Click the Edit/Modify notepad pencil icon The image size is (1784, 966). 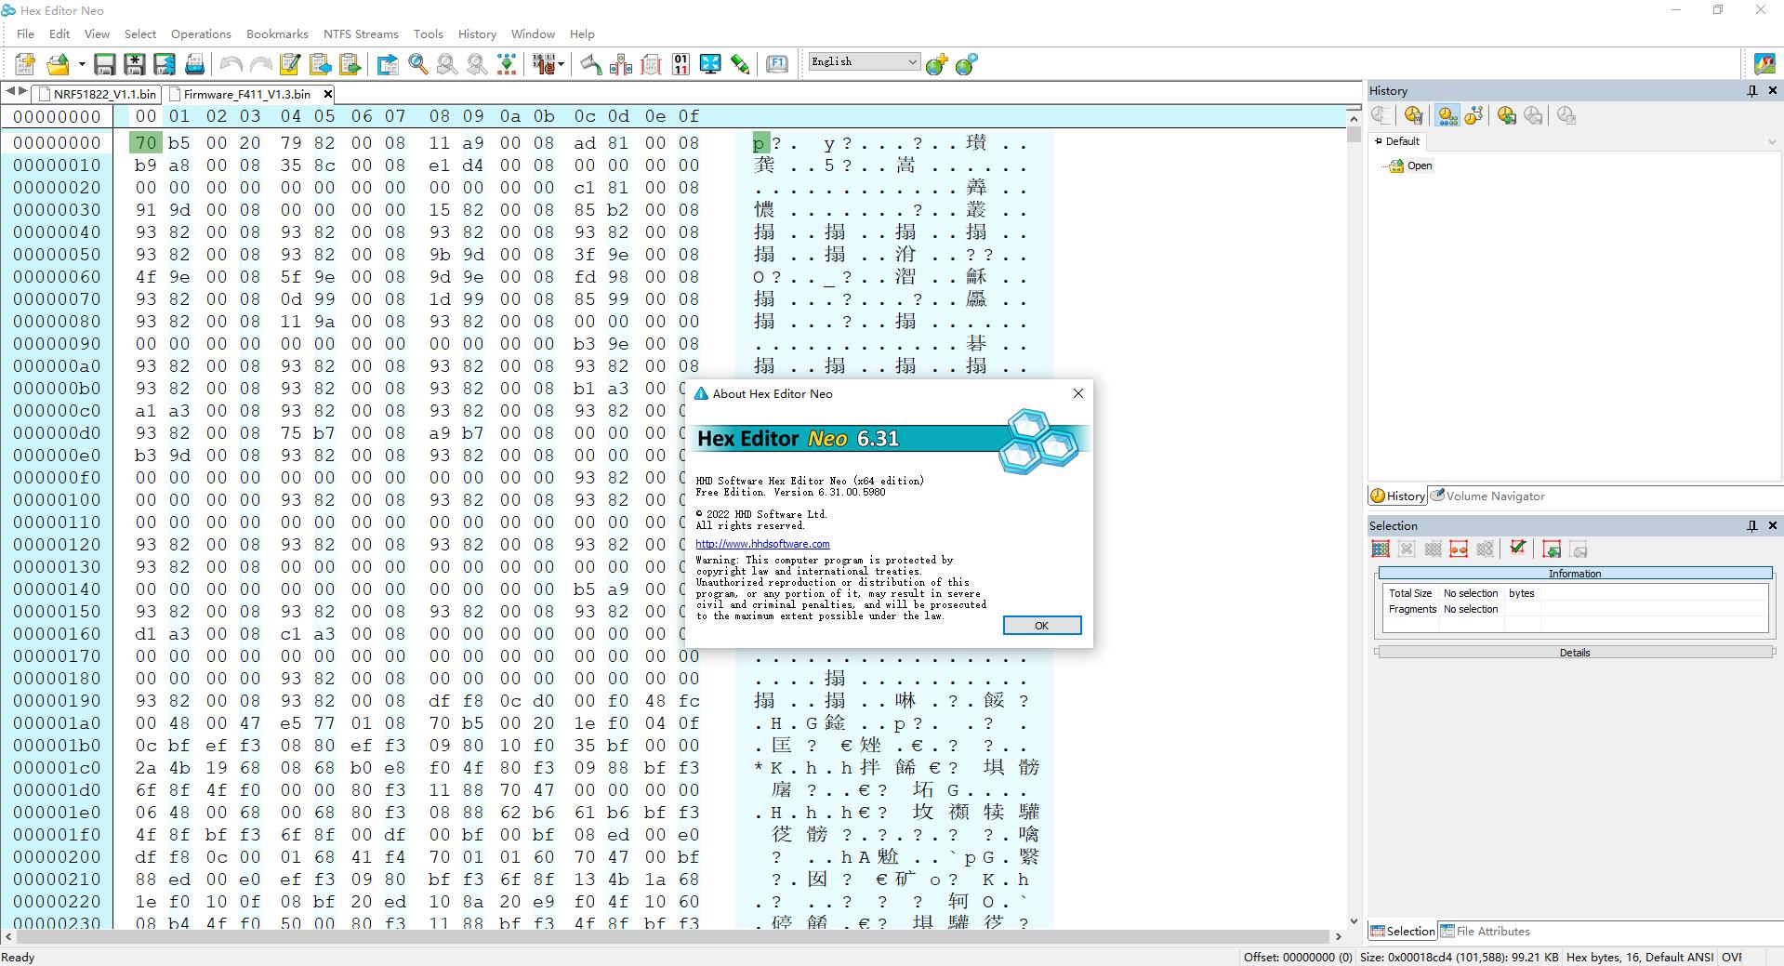tap(290, 64)
